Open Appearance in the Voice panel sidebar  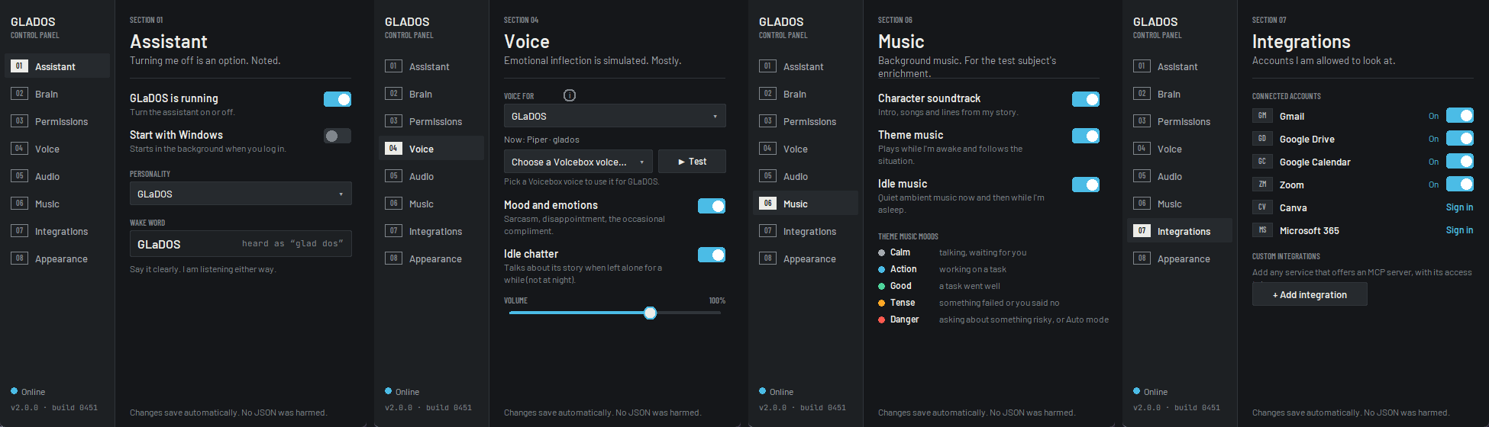pos(431,258)
